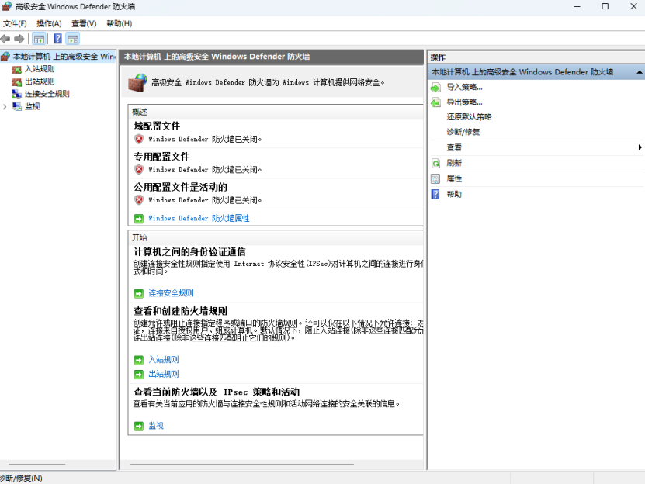Screen dimensions: 645x484
Task: Click green arrow icon beside 防火墙属性 link
Action: (139, 219)
